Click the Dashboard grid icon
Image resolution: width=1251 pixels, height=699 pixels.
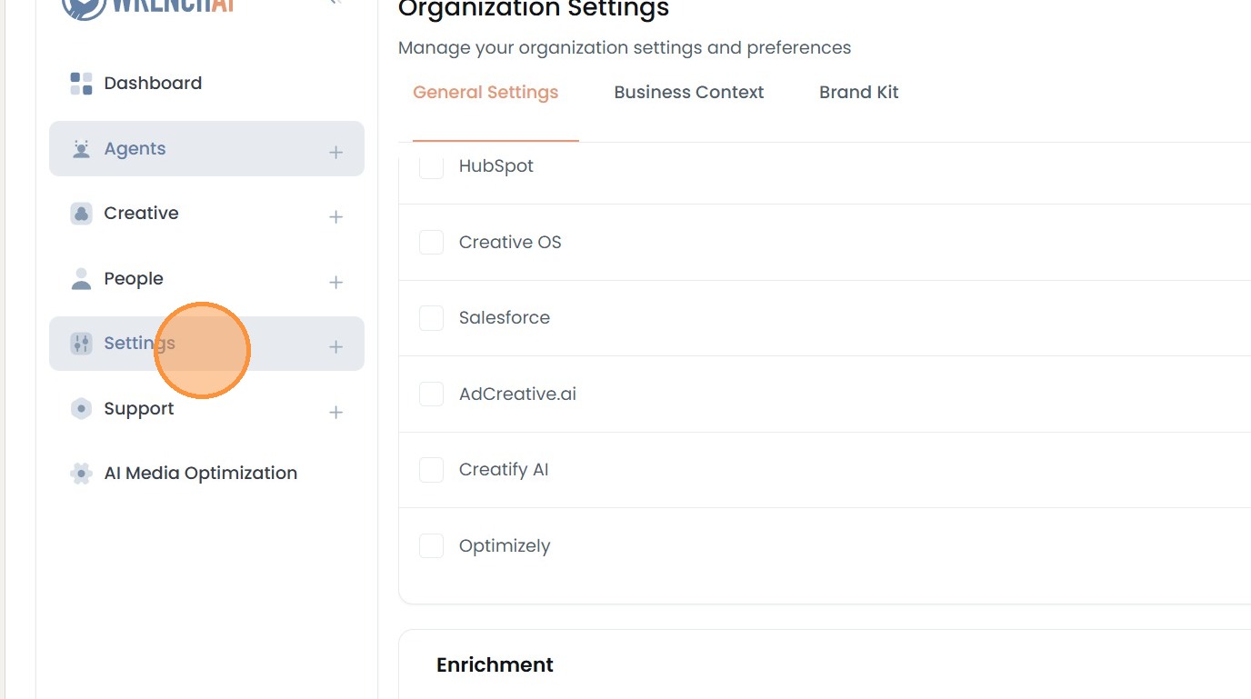[x=82, y=84]
